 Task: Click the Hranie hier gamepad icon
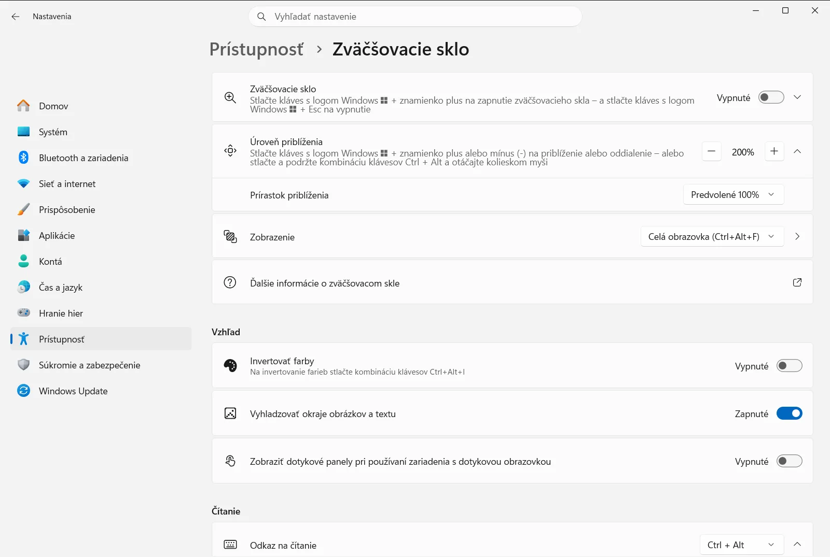[23, 312]
